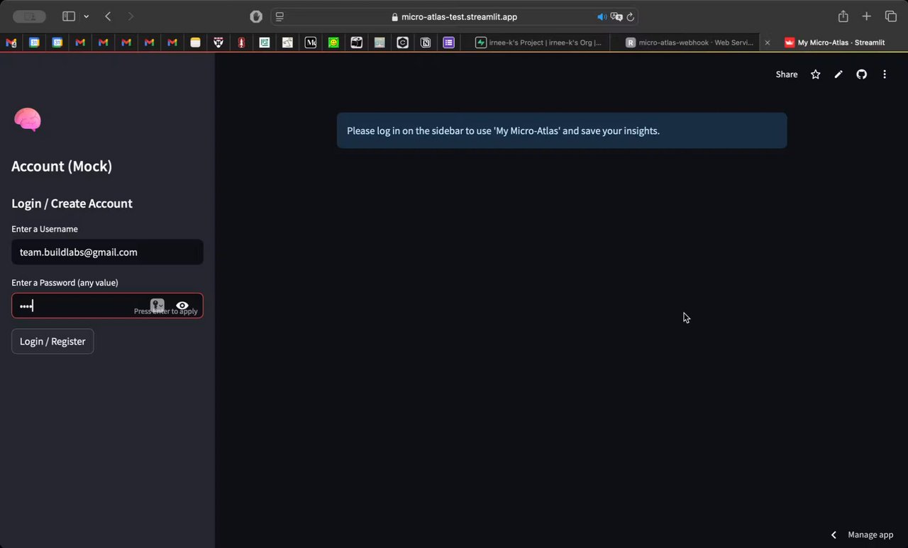This screenshot has width=908, height=548.
Task: Open the Gmail pinned tab with badge
Action: click(11, 43)
